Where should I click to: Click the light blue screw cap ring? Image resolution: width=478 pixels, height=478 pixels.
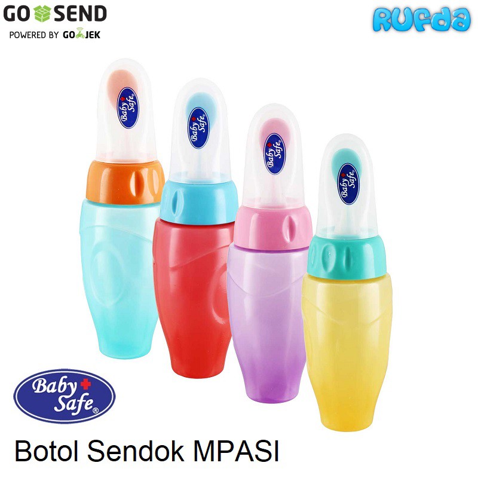pos(199,202)
